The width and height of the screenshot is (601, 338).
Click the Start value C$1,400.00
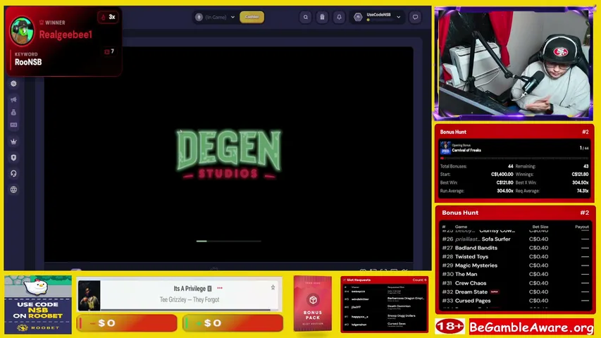[502, 175]
